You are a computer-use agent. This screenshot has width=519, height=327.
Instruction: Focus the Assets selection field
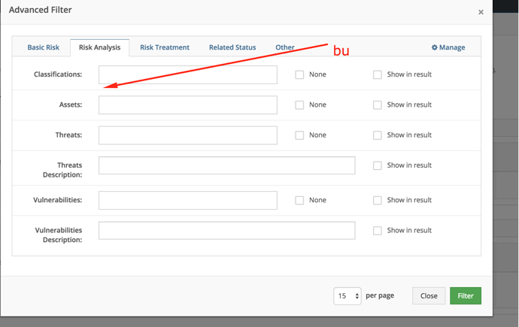click(188, 104)
